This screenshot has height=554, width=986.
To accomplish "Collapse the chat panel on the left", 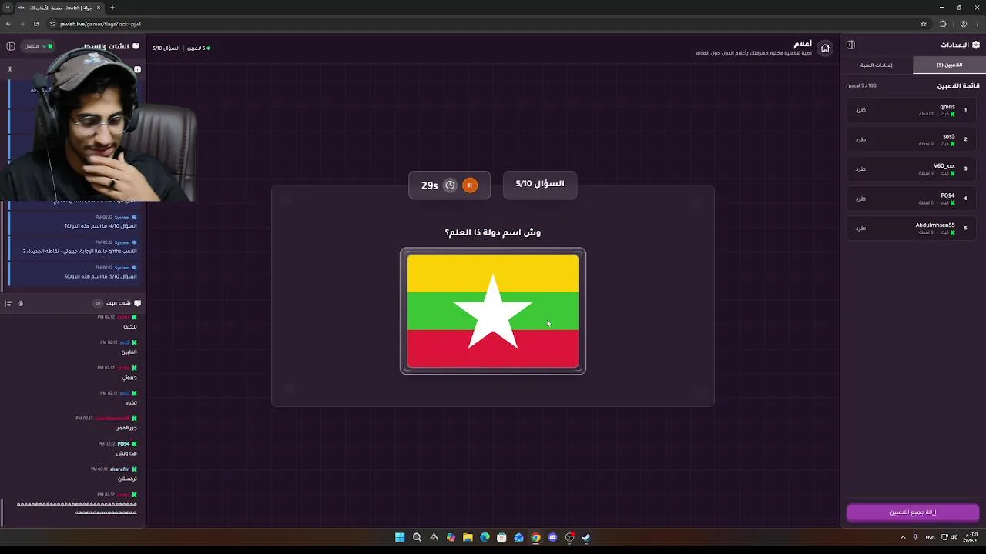I will point(11,46).
